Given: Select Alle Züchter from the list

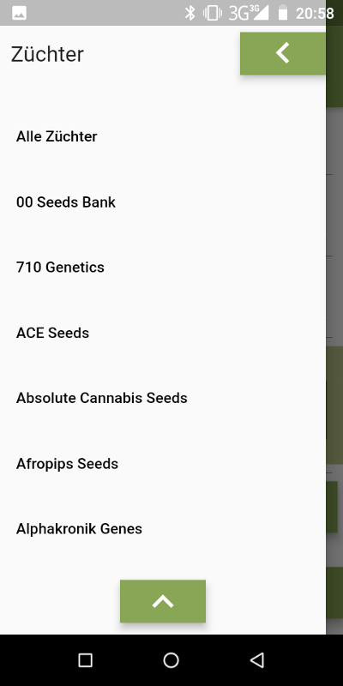Looking at the screenshot, I should [163, 136].
